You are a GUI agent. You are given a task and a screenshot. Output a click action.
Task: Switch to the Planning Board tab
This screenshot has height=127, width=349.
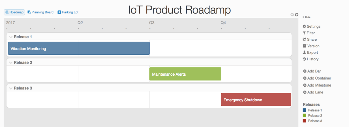point(40,12)
